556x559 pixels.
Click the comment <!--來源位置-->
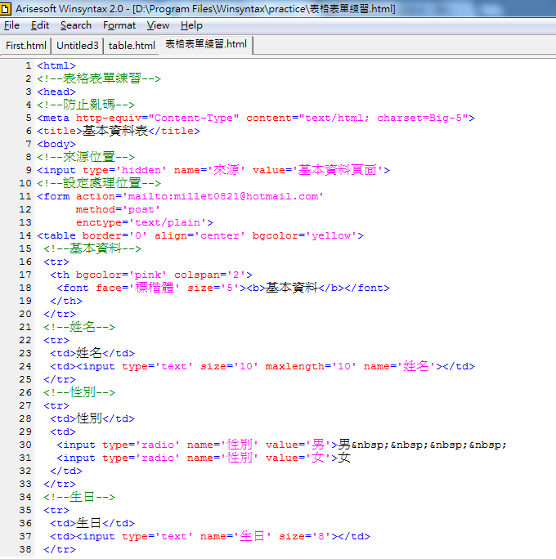click(x=86, y=157)
